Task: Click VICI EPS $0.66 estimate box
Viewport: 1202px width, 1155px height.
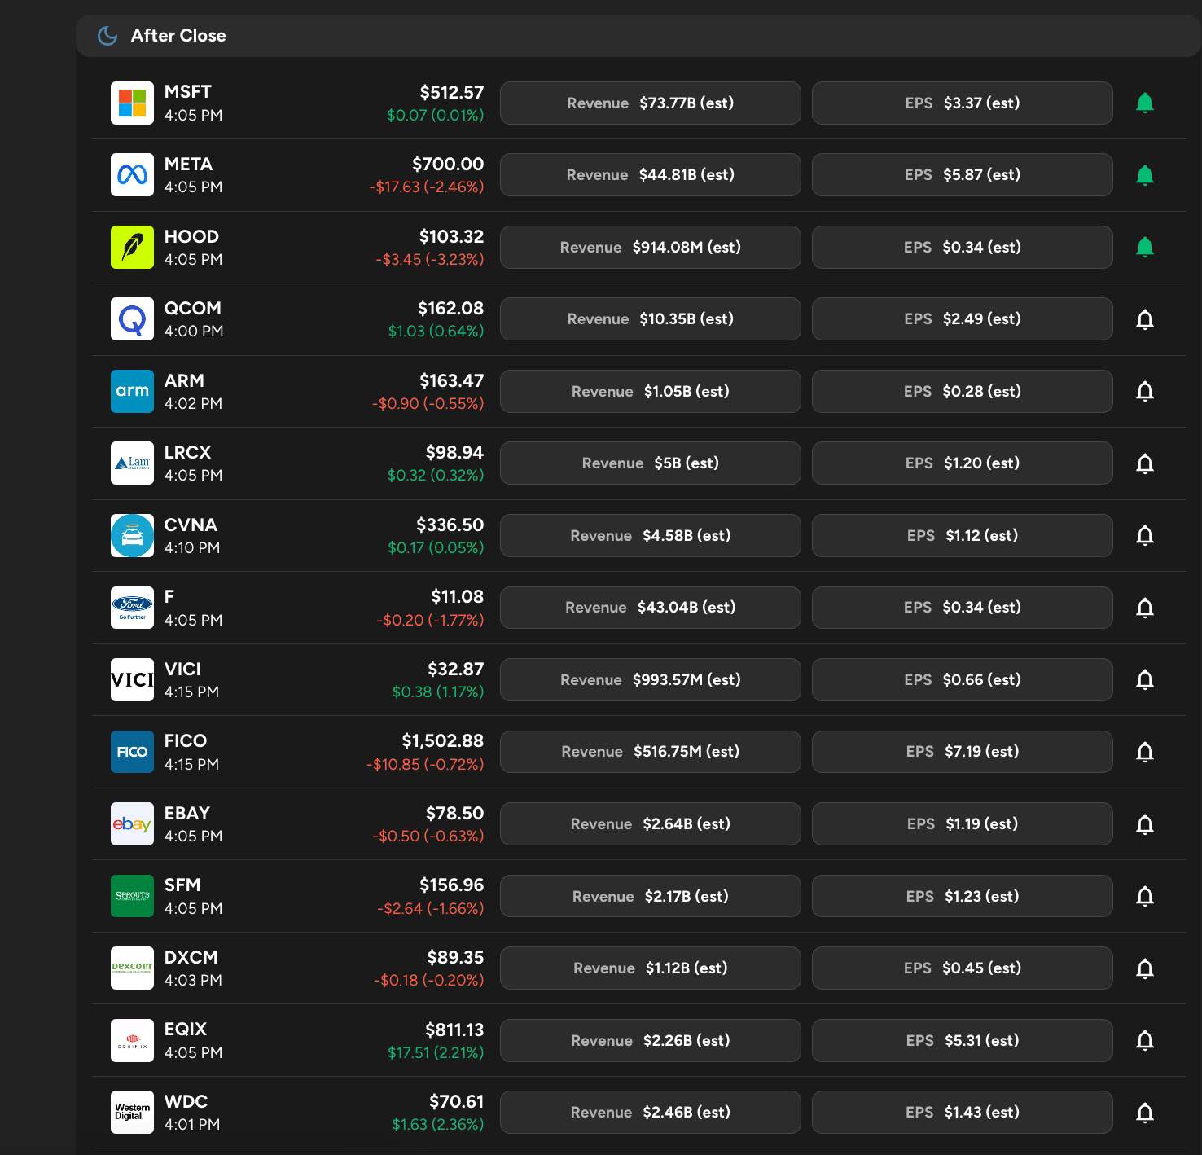Action: click(x=963, y=679)
